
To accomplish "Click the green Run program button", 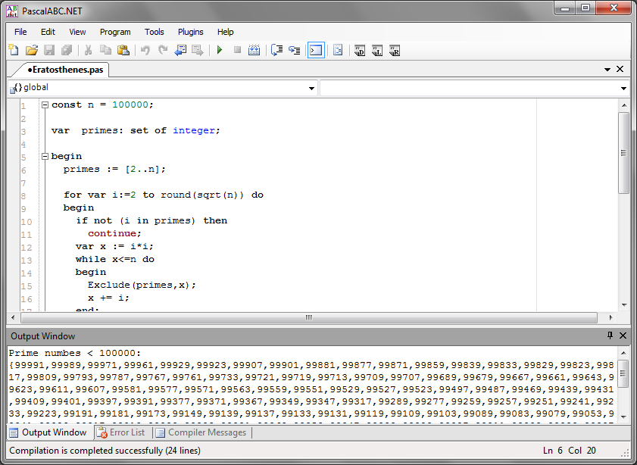I will pyautogui.click(x=220, y=50).
